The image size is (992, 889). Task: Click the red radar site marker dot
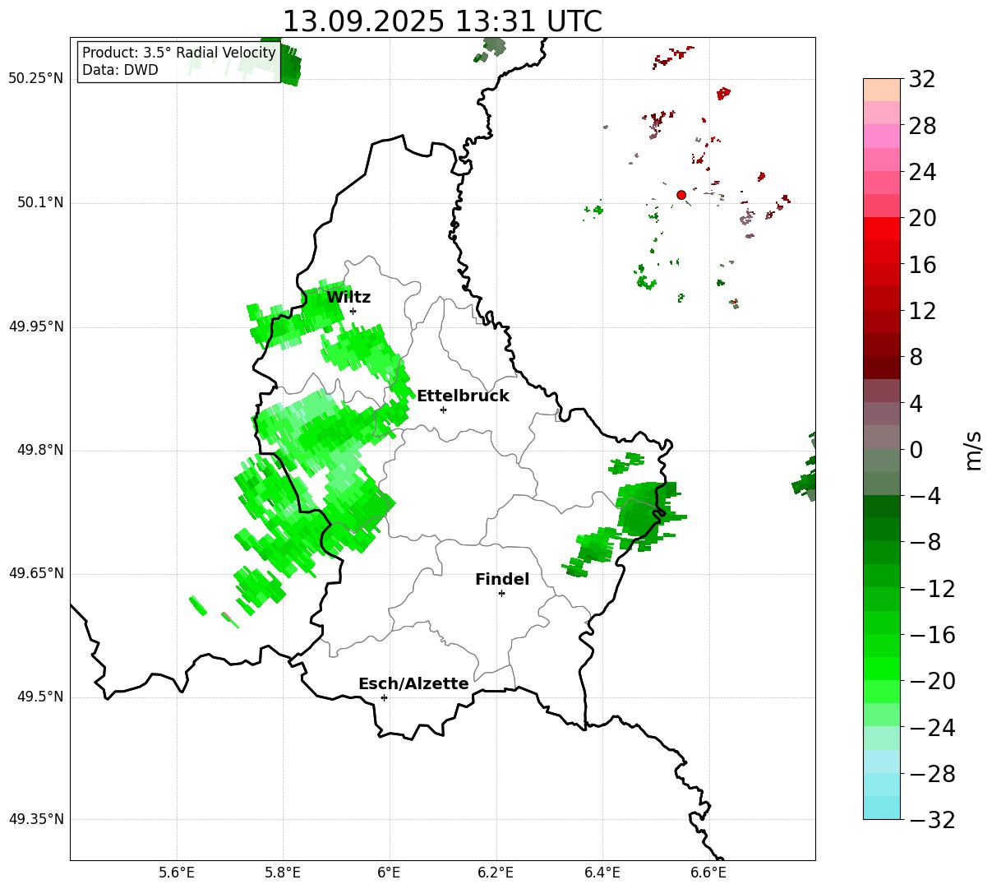[681, 195]
